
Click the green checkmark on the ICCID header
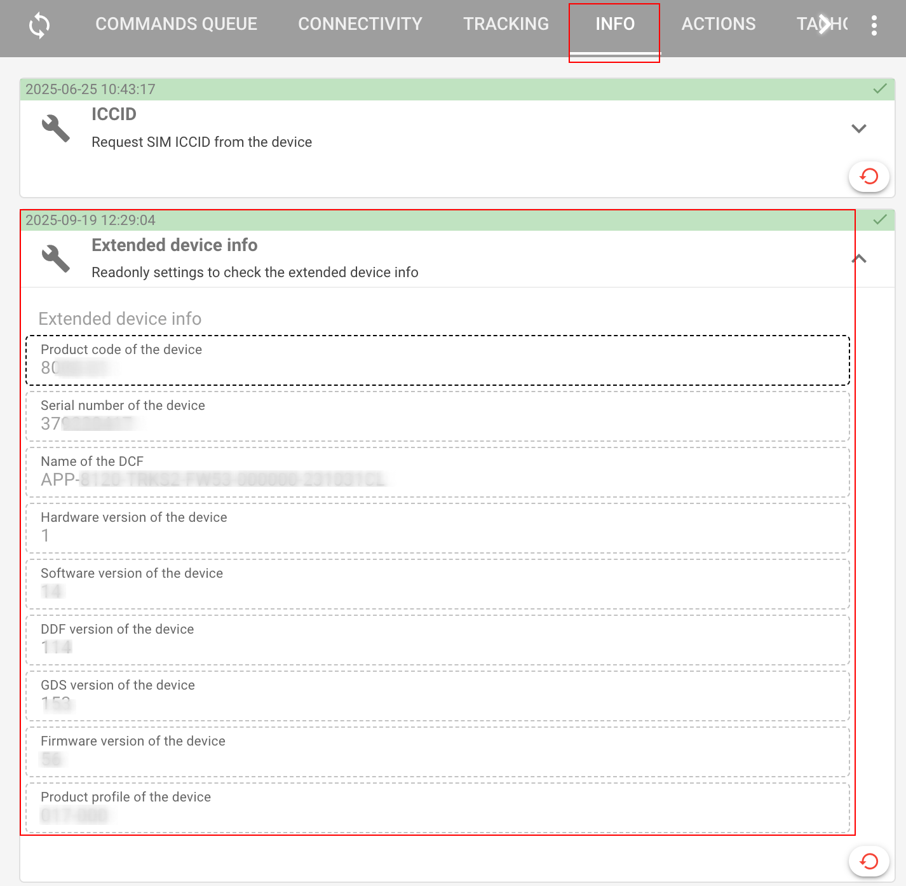[x=880, y=89]
